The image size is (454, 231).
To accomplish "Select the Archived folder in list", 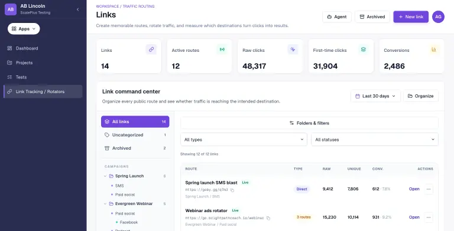I will click(135, 148).
